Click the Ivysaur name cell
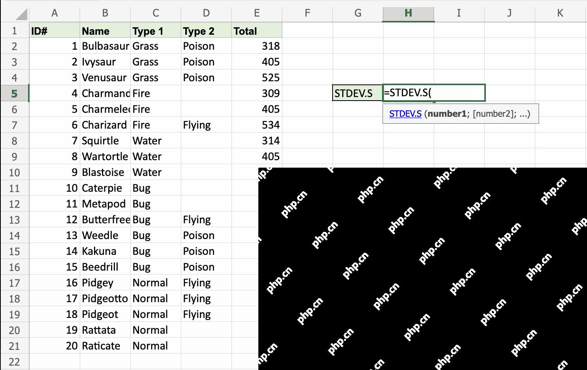The image size is (587, 370). point(105,62)
